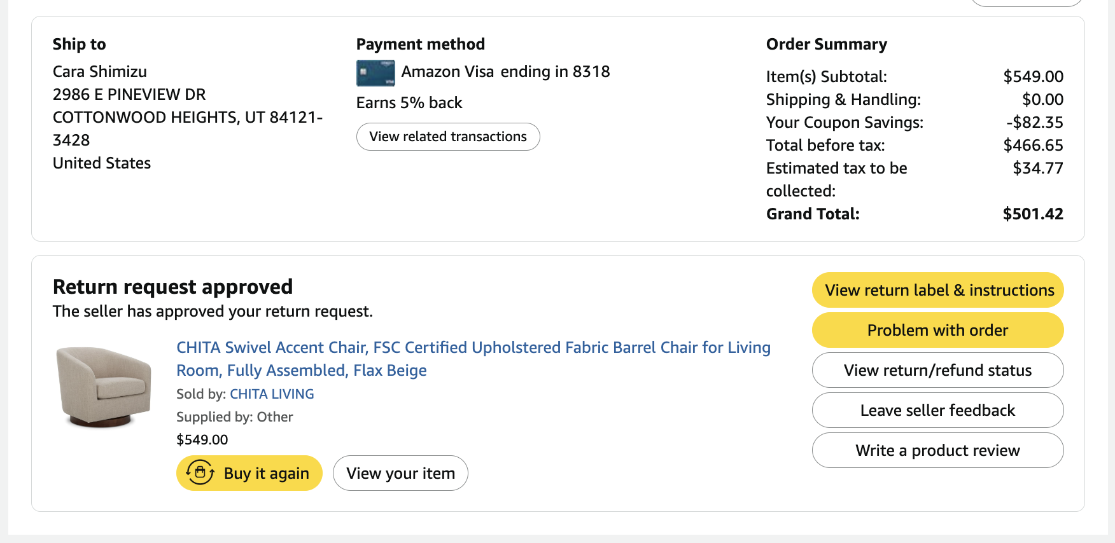Open View related transactions
This screenshot has height=543, width=1115.
448,137
